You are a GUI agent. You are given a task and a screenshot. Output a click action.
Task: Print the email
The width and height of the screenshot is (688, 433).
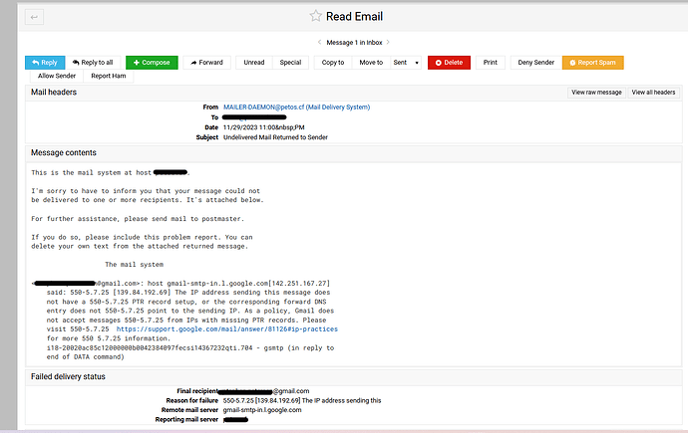click(491, 63)
